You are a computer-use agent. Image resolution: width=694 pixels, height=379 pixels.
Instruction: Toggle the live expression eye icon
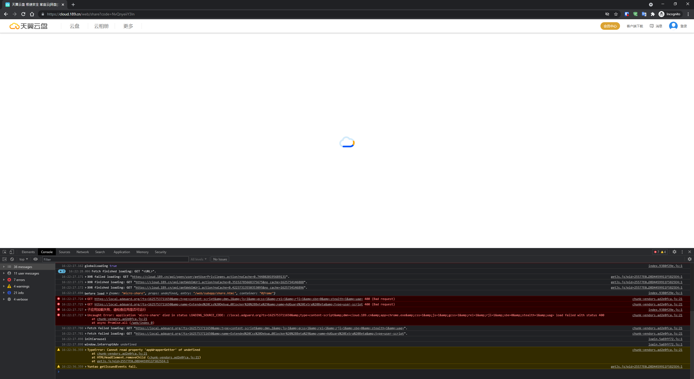coord(36,259)
